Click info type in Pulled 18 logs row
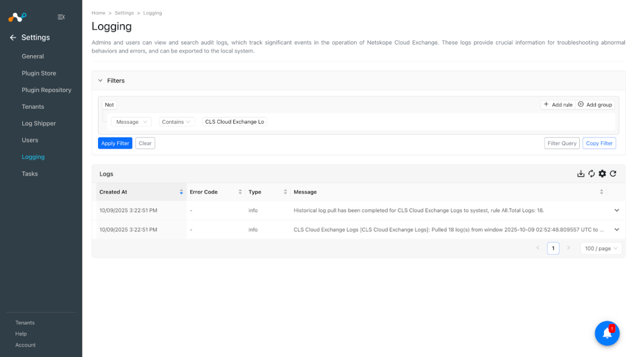Viewport: 635px width, 357px height. [x=253, y=230]
